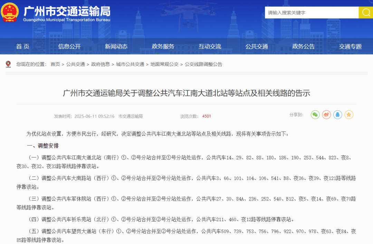Screen dimensions: 373x244
Task: Click the 您现在的位置 label
Action: (x=31, y=64)
